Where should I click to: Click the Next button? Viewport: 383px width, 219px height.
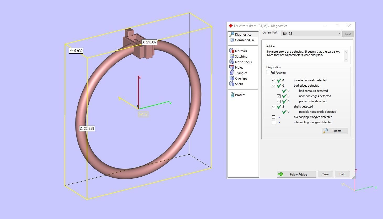coord(348,34)
